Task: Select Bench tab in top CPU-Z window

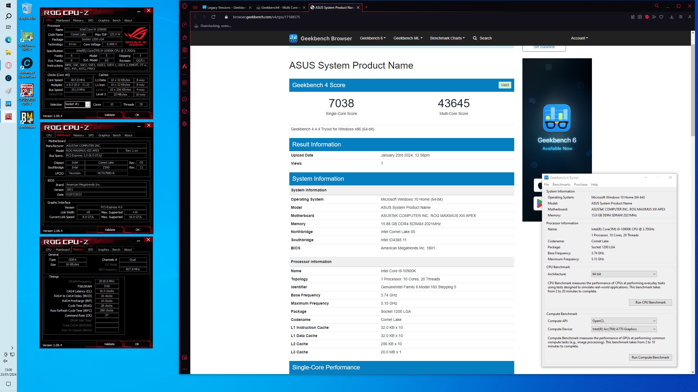Action: point(116,20)
